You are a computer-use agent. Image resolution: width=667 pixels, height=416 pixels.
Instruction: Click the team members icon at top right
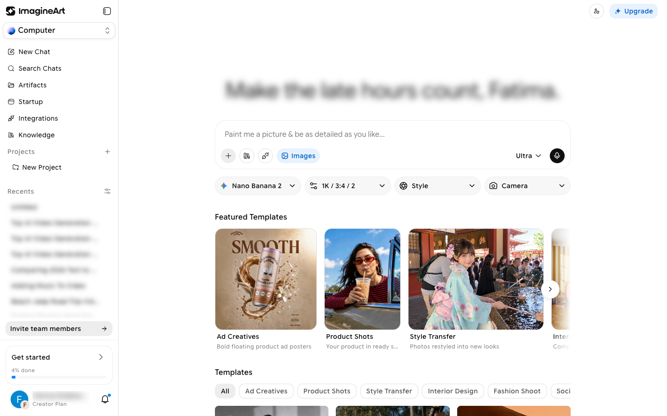pos(597,11)
